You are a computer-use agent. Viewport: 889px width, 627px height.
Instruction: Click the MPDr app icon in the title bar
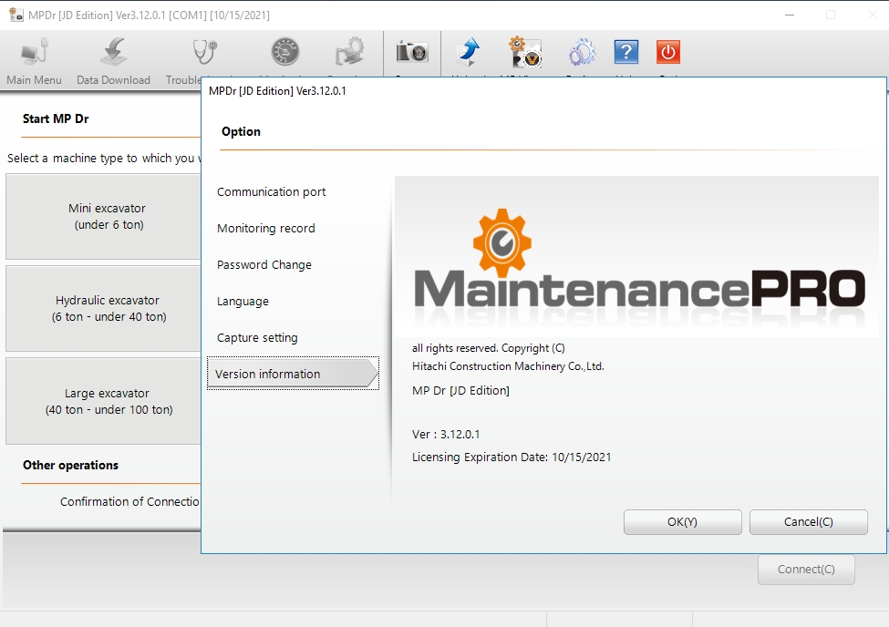[x=16, y=15]
